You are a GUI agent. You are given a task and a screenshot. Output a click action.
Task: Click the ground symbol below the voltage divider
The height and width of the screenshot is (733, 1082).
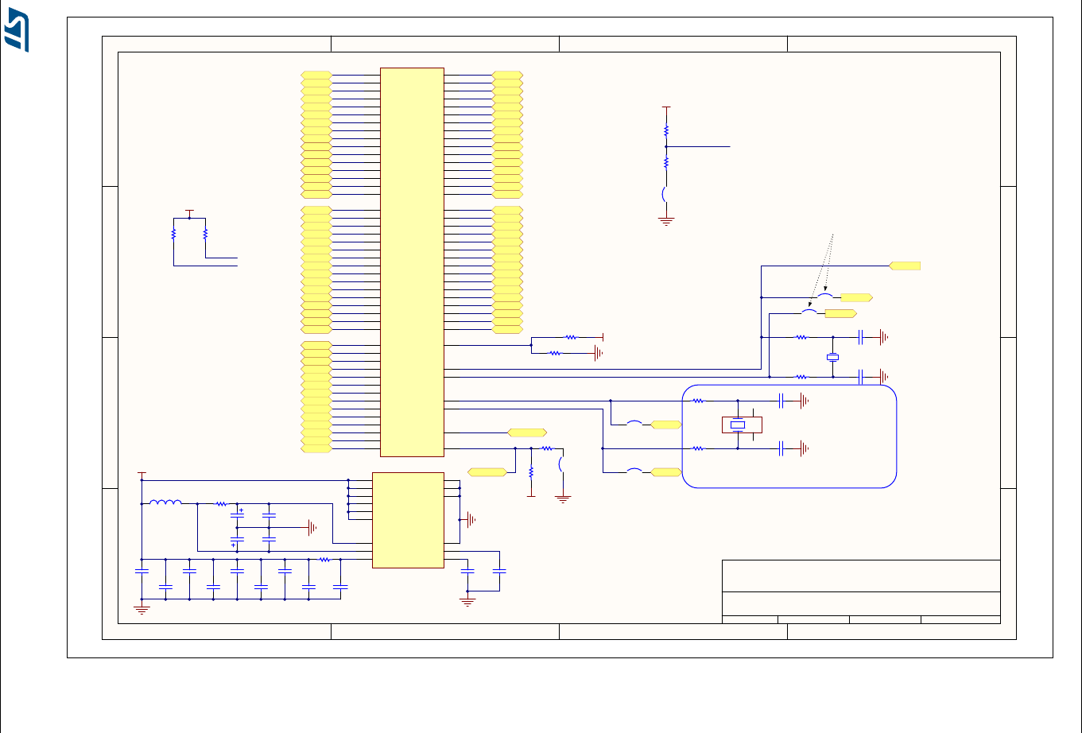coord(666,221)
